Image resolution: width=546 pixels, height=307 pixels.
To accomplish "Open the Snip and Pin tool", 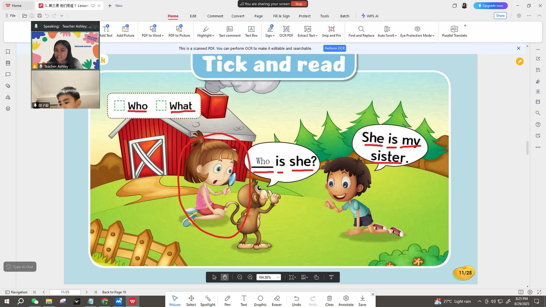I will click(x=331, y=29).
